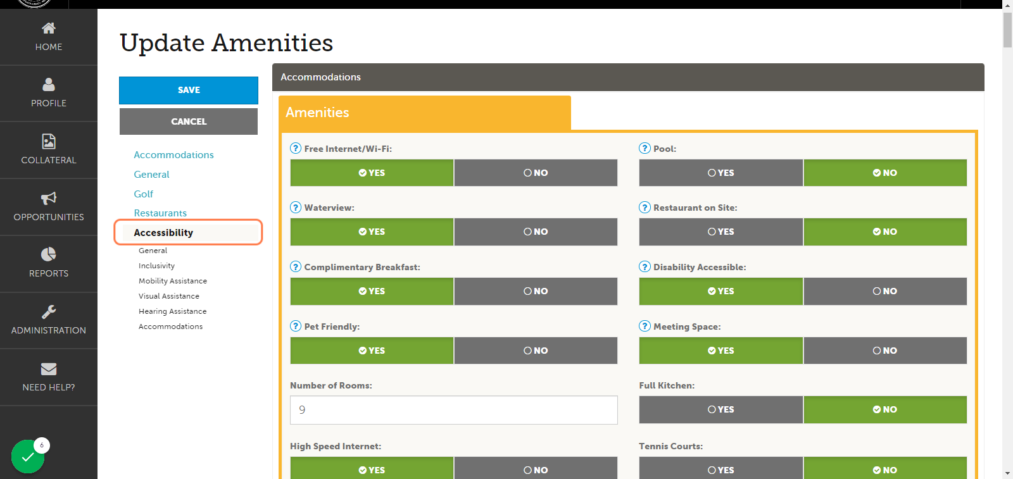
Task: Click the Profile person icon
Action: (x=49, y=84)
